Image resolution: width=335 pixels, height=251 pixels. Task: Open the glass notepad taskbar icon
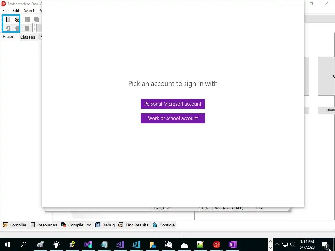[x=104, y=244]
